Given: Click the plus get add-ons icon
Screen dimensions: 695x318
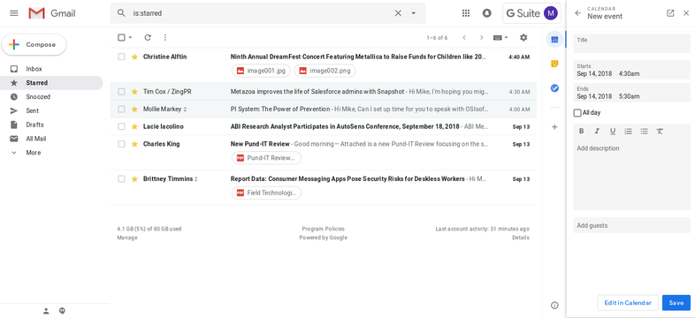Looking at the screenshot, I should pos(554,127).
